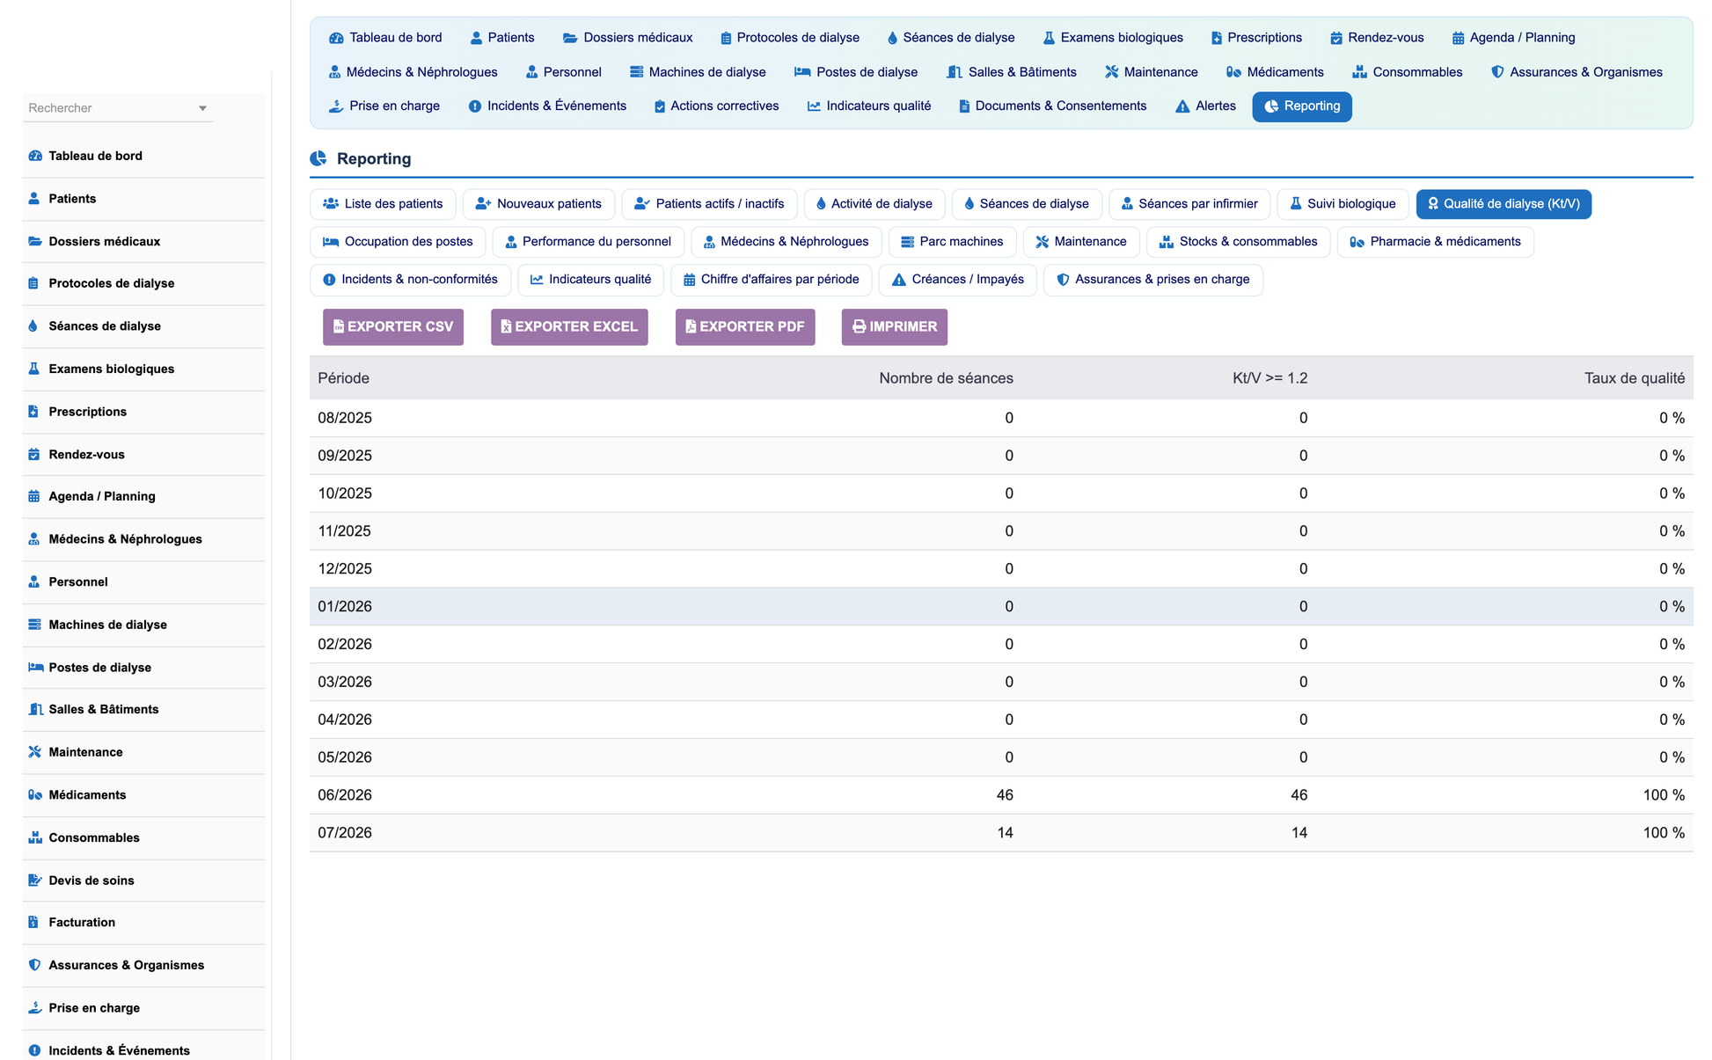Image resolution: width=1712 pixels, height=1060 pixels.
Task: Click the EXPORTER CSV button
Action: coord(393,327)
